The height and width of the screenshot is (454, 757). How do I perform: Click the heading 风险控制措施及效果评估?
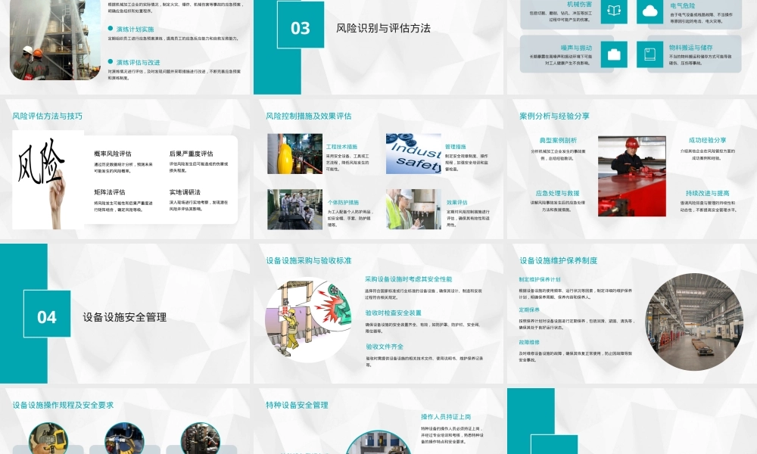point(309,117)
